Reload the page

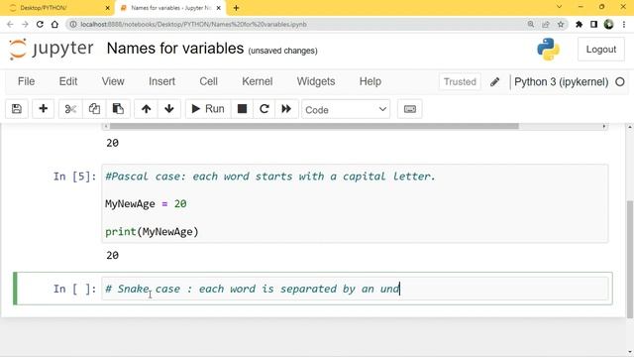[x=40, y=24]
